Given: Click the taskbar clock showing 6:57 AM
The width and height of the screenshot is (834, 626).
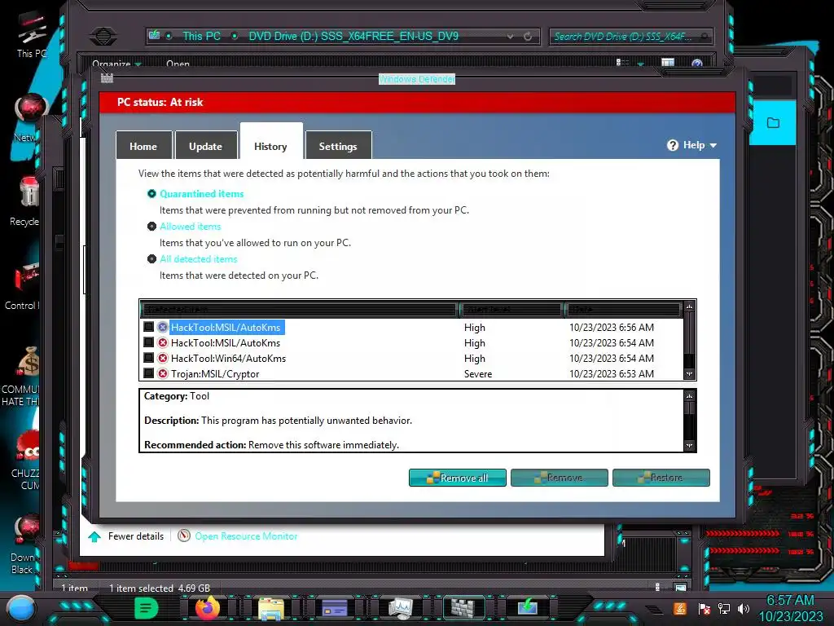Looking at the screenshot, I should coord(790,608).
